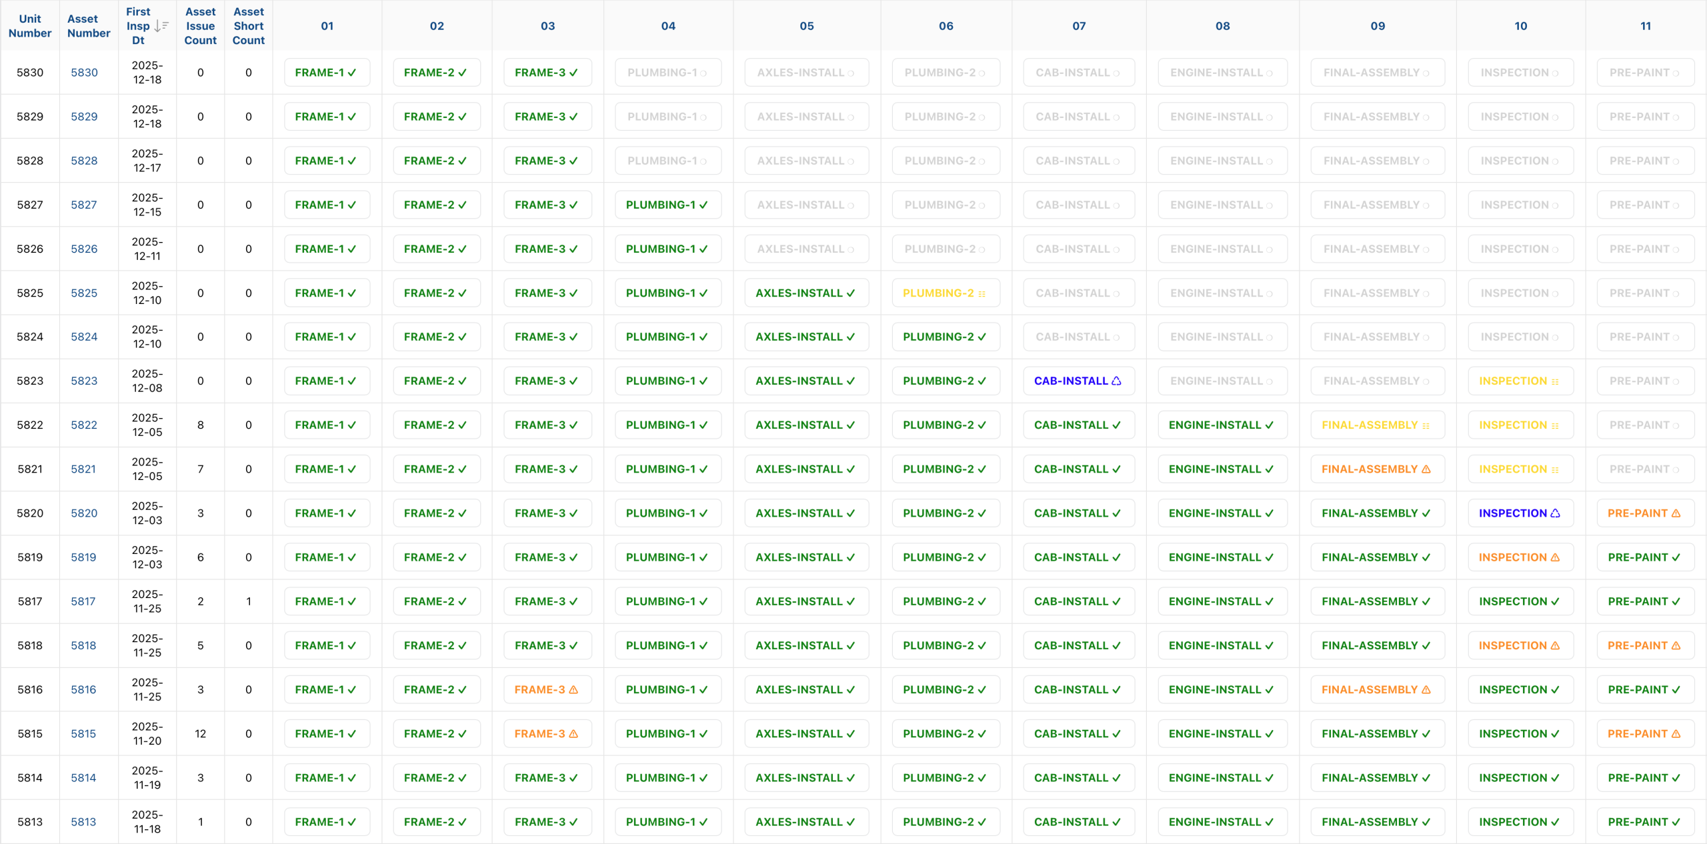Click the 05 station column header
The height and width of the screenshot is (844, 1707).
(806, 26)
